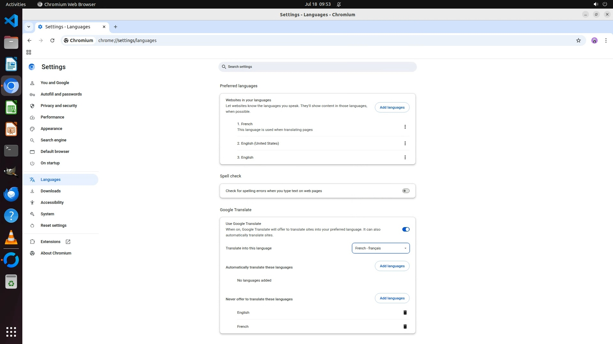The image size is (613, 344).
Task: Add languages to preferred languages list
Action: pyautogui.click(x=392, y=107)
